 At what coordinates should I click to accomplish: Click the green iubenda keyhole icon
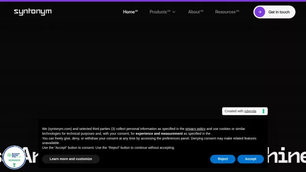[x=263, y=111]
